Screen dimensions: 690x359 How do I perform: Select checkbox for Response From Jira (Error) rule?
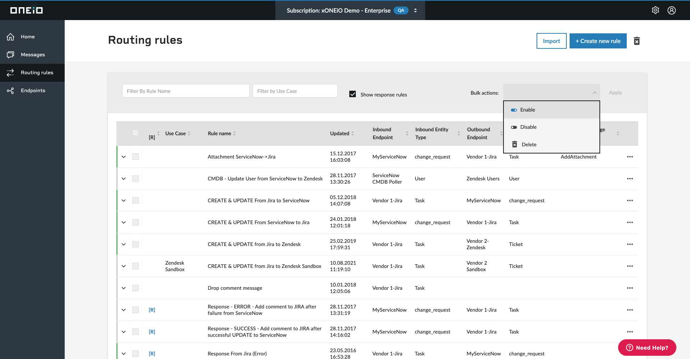pos(135,354)
